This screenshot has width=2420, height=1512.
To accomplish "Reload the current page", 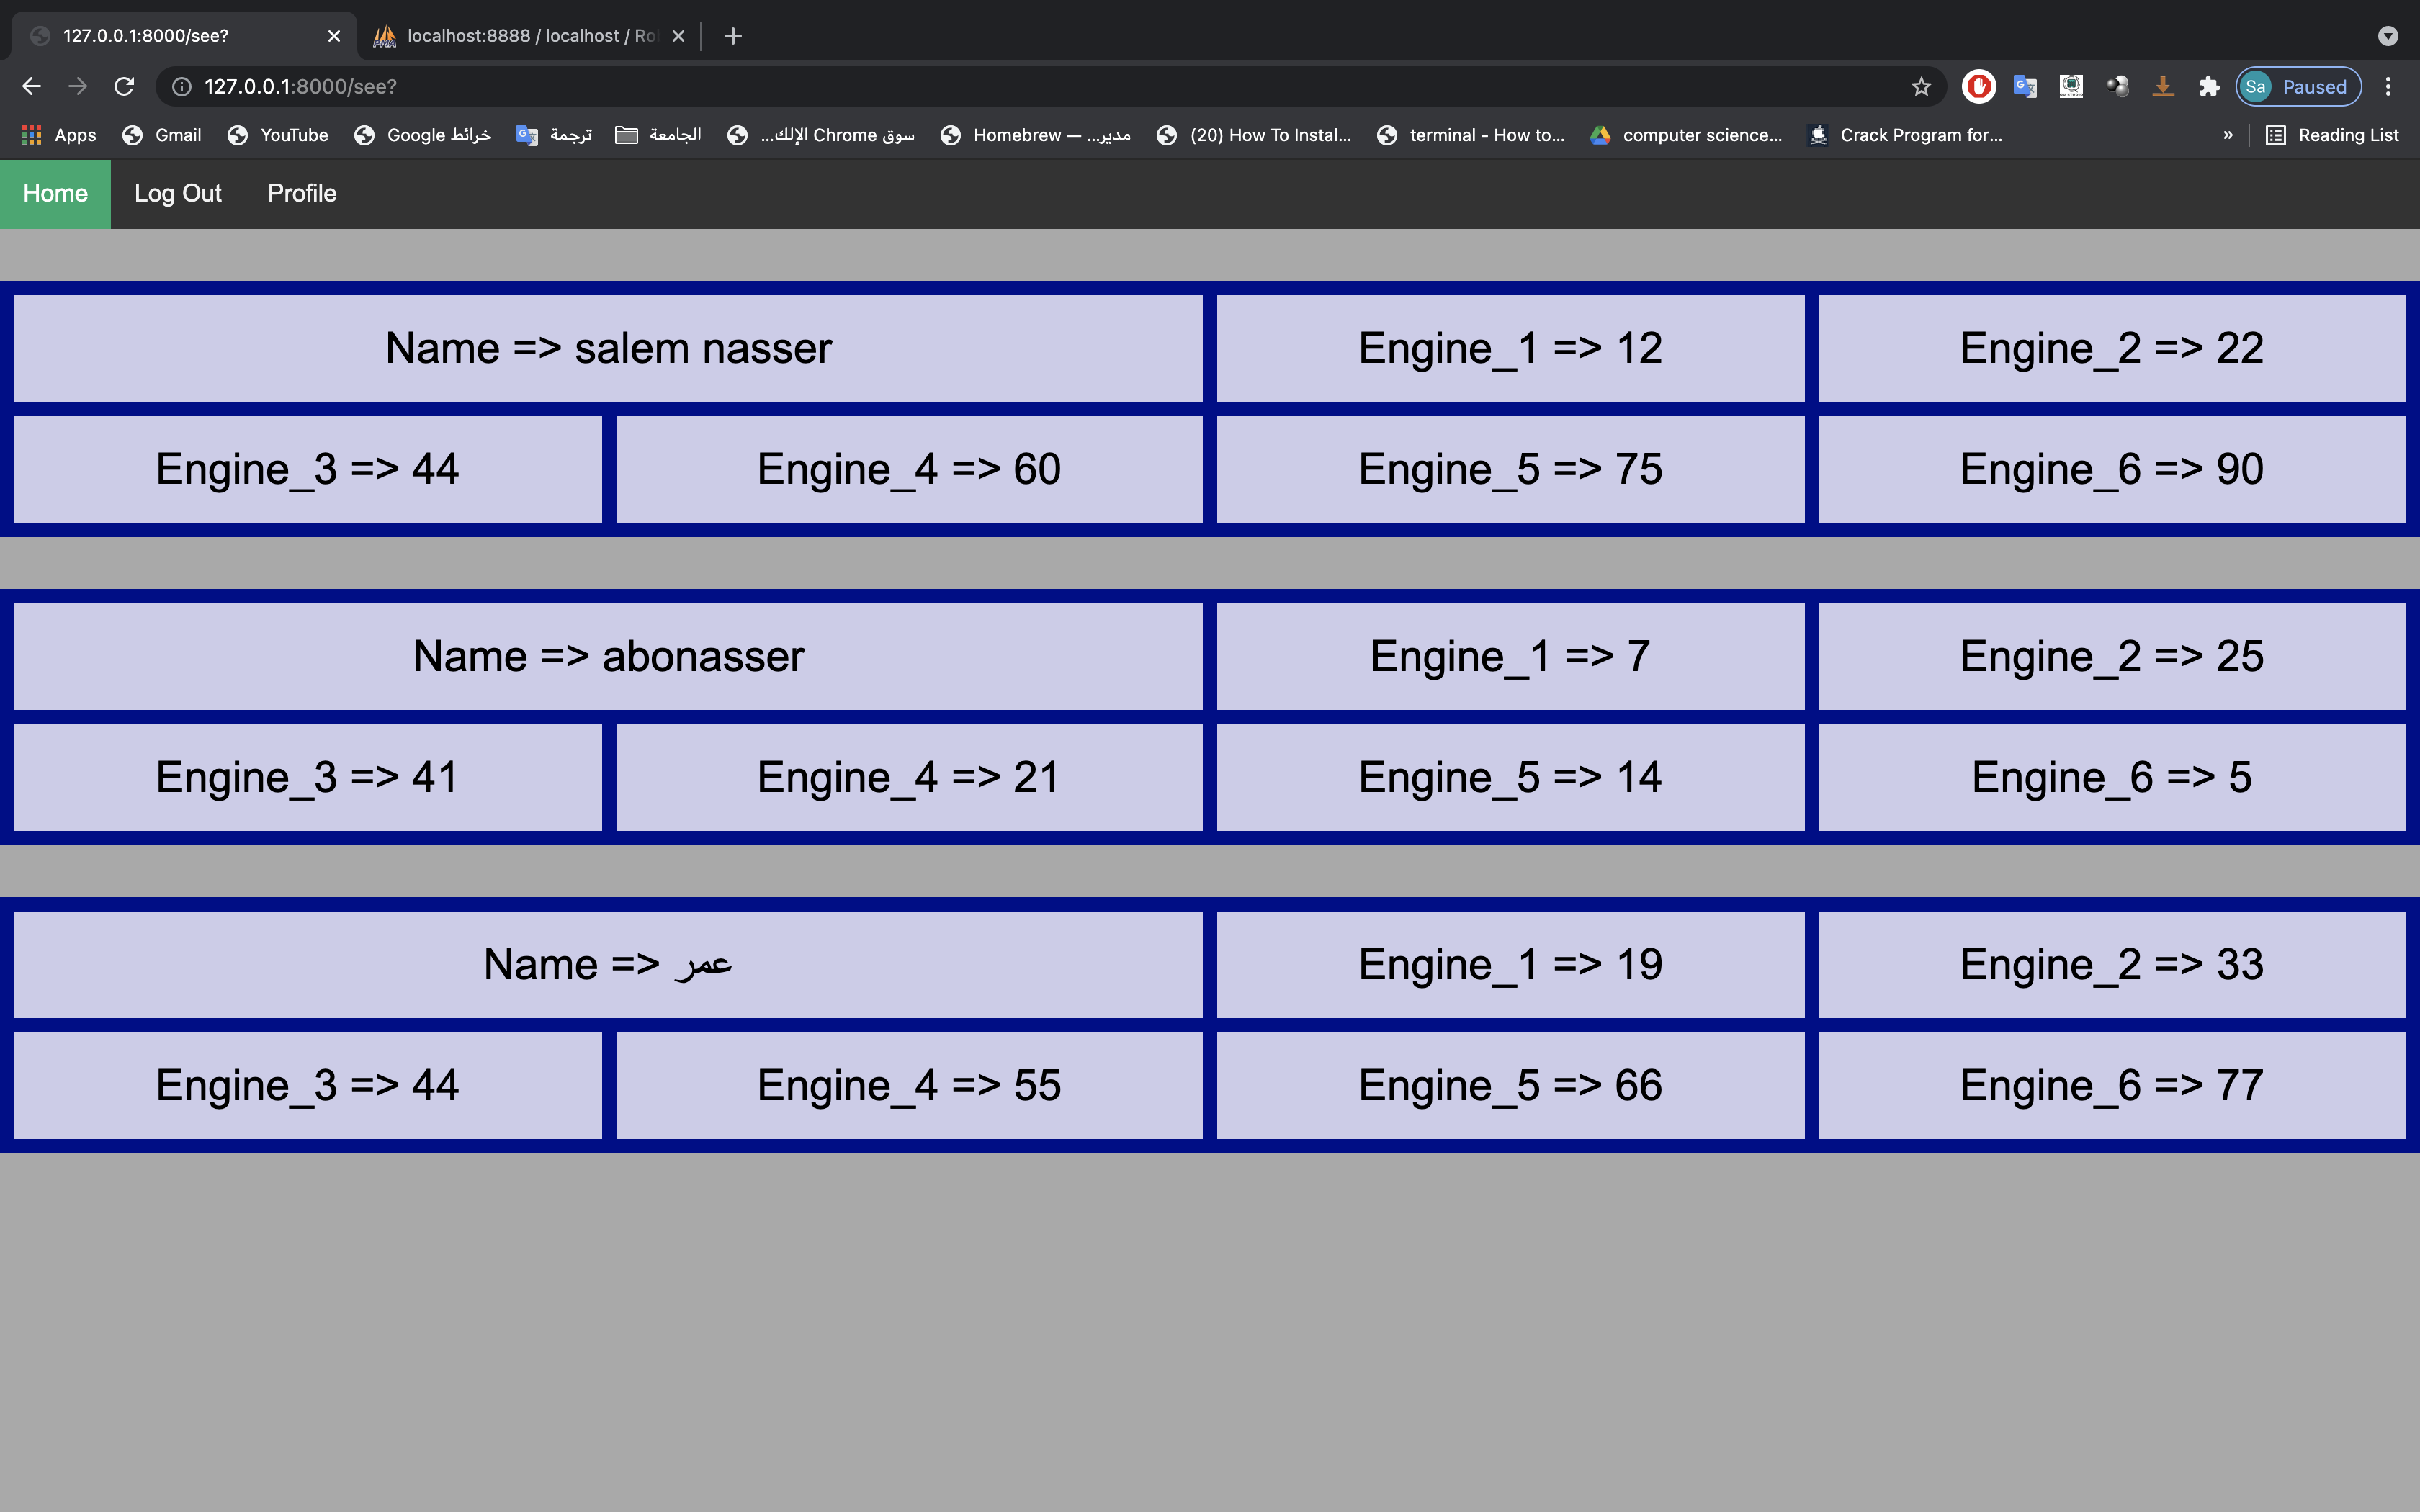I will 125,86.
